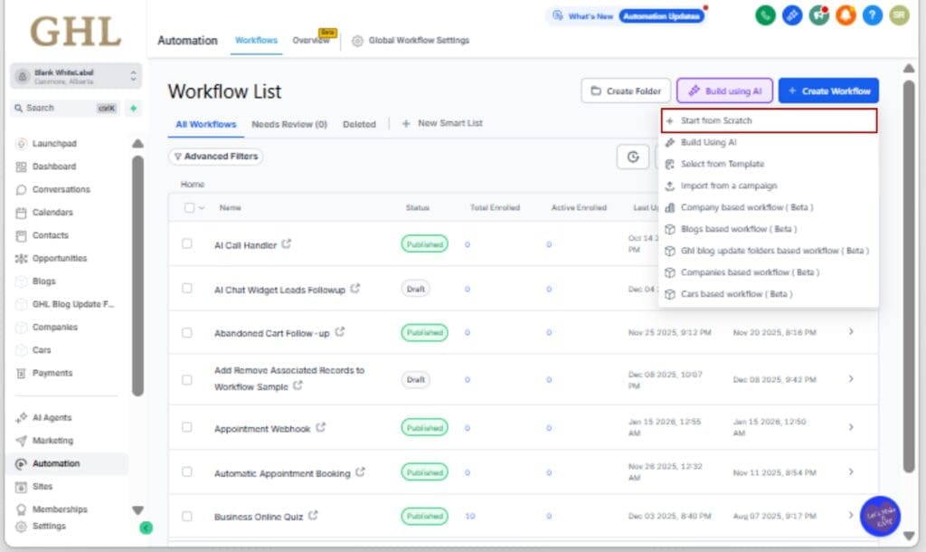Click the main page vertical scrollbar
The height and width of the screenshot is (552, 926).
(909, 277)
